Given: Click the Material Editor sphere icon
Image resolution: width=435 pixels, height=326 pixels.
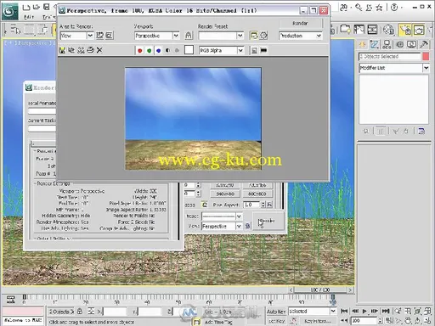Looking at the screenshot, I should click(388, 30).
